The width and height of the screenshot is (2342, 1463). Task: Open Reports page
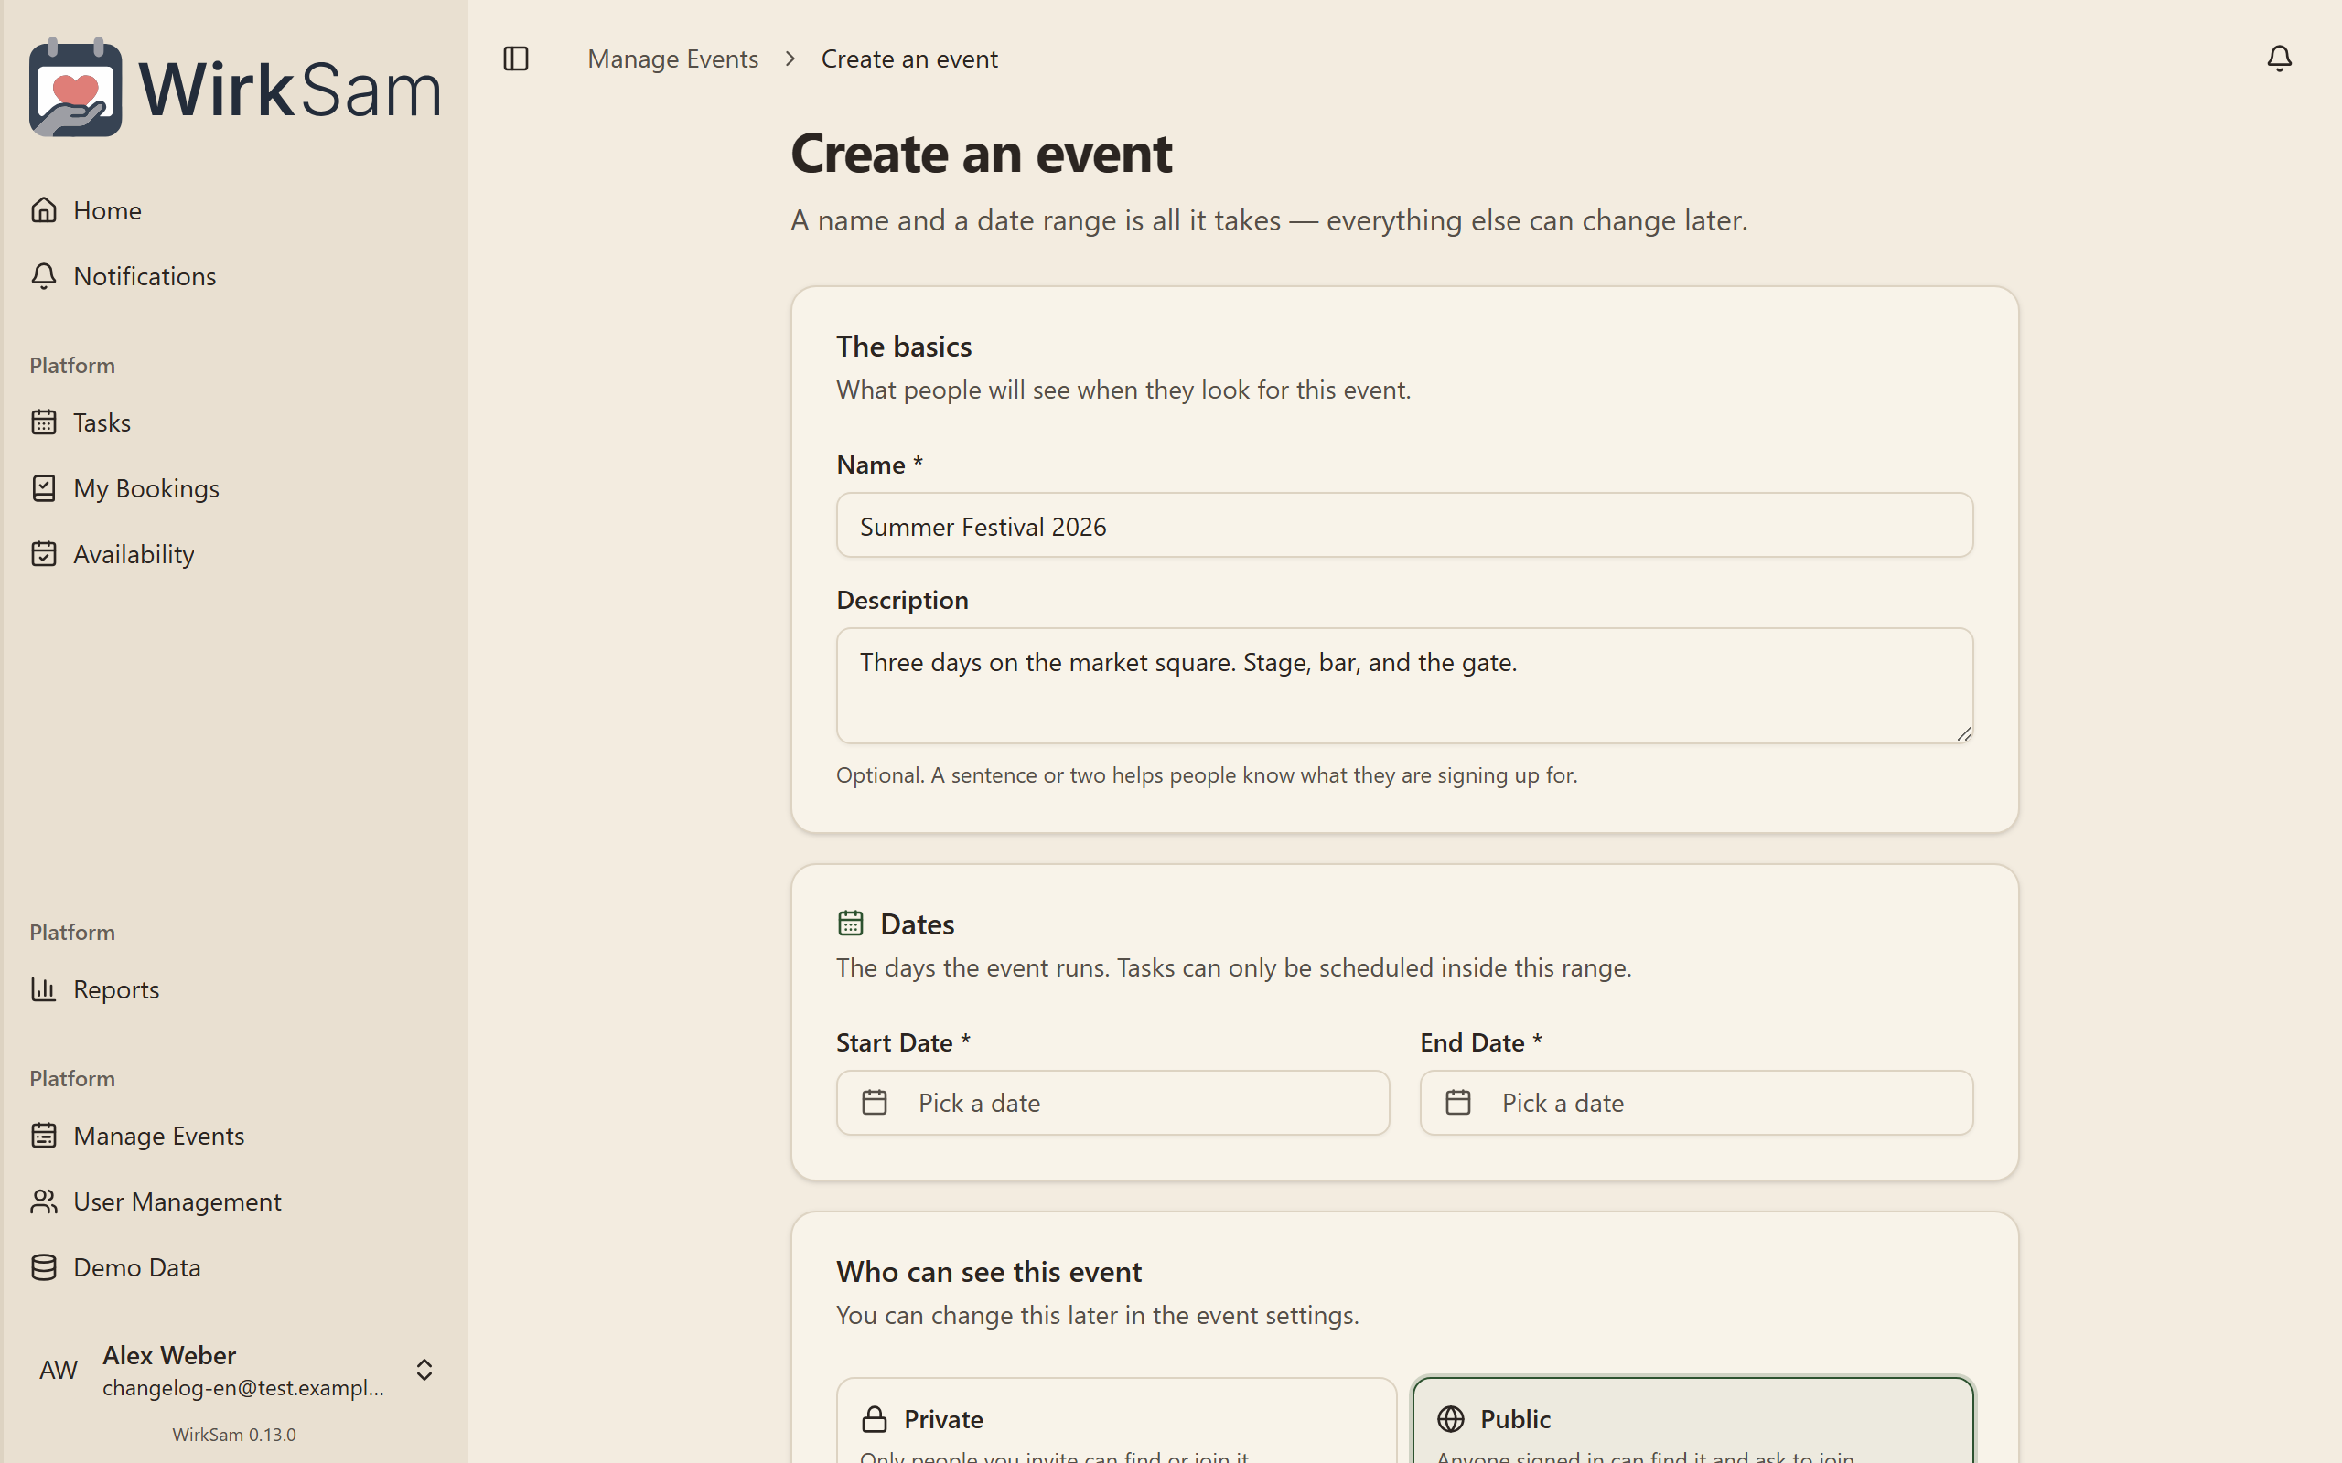coord(233,988)
